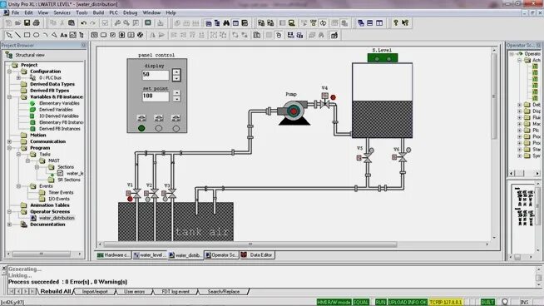
Task: Click the first rotary switch in panel control
Action: [141, 118]
